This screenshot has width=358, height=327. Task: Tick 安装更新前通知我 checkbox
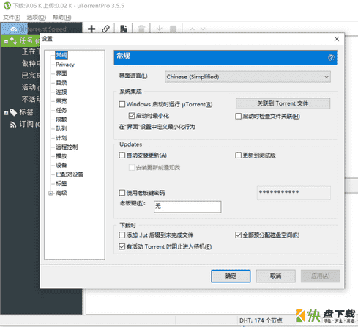tap(132, 167)
